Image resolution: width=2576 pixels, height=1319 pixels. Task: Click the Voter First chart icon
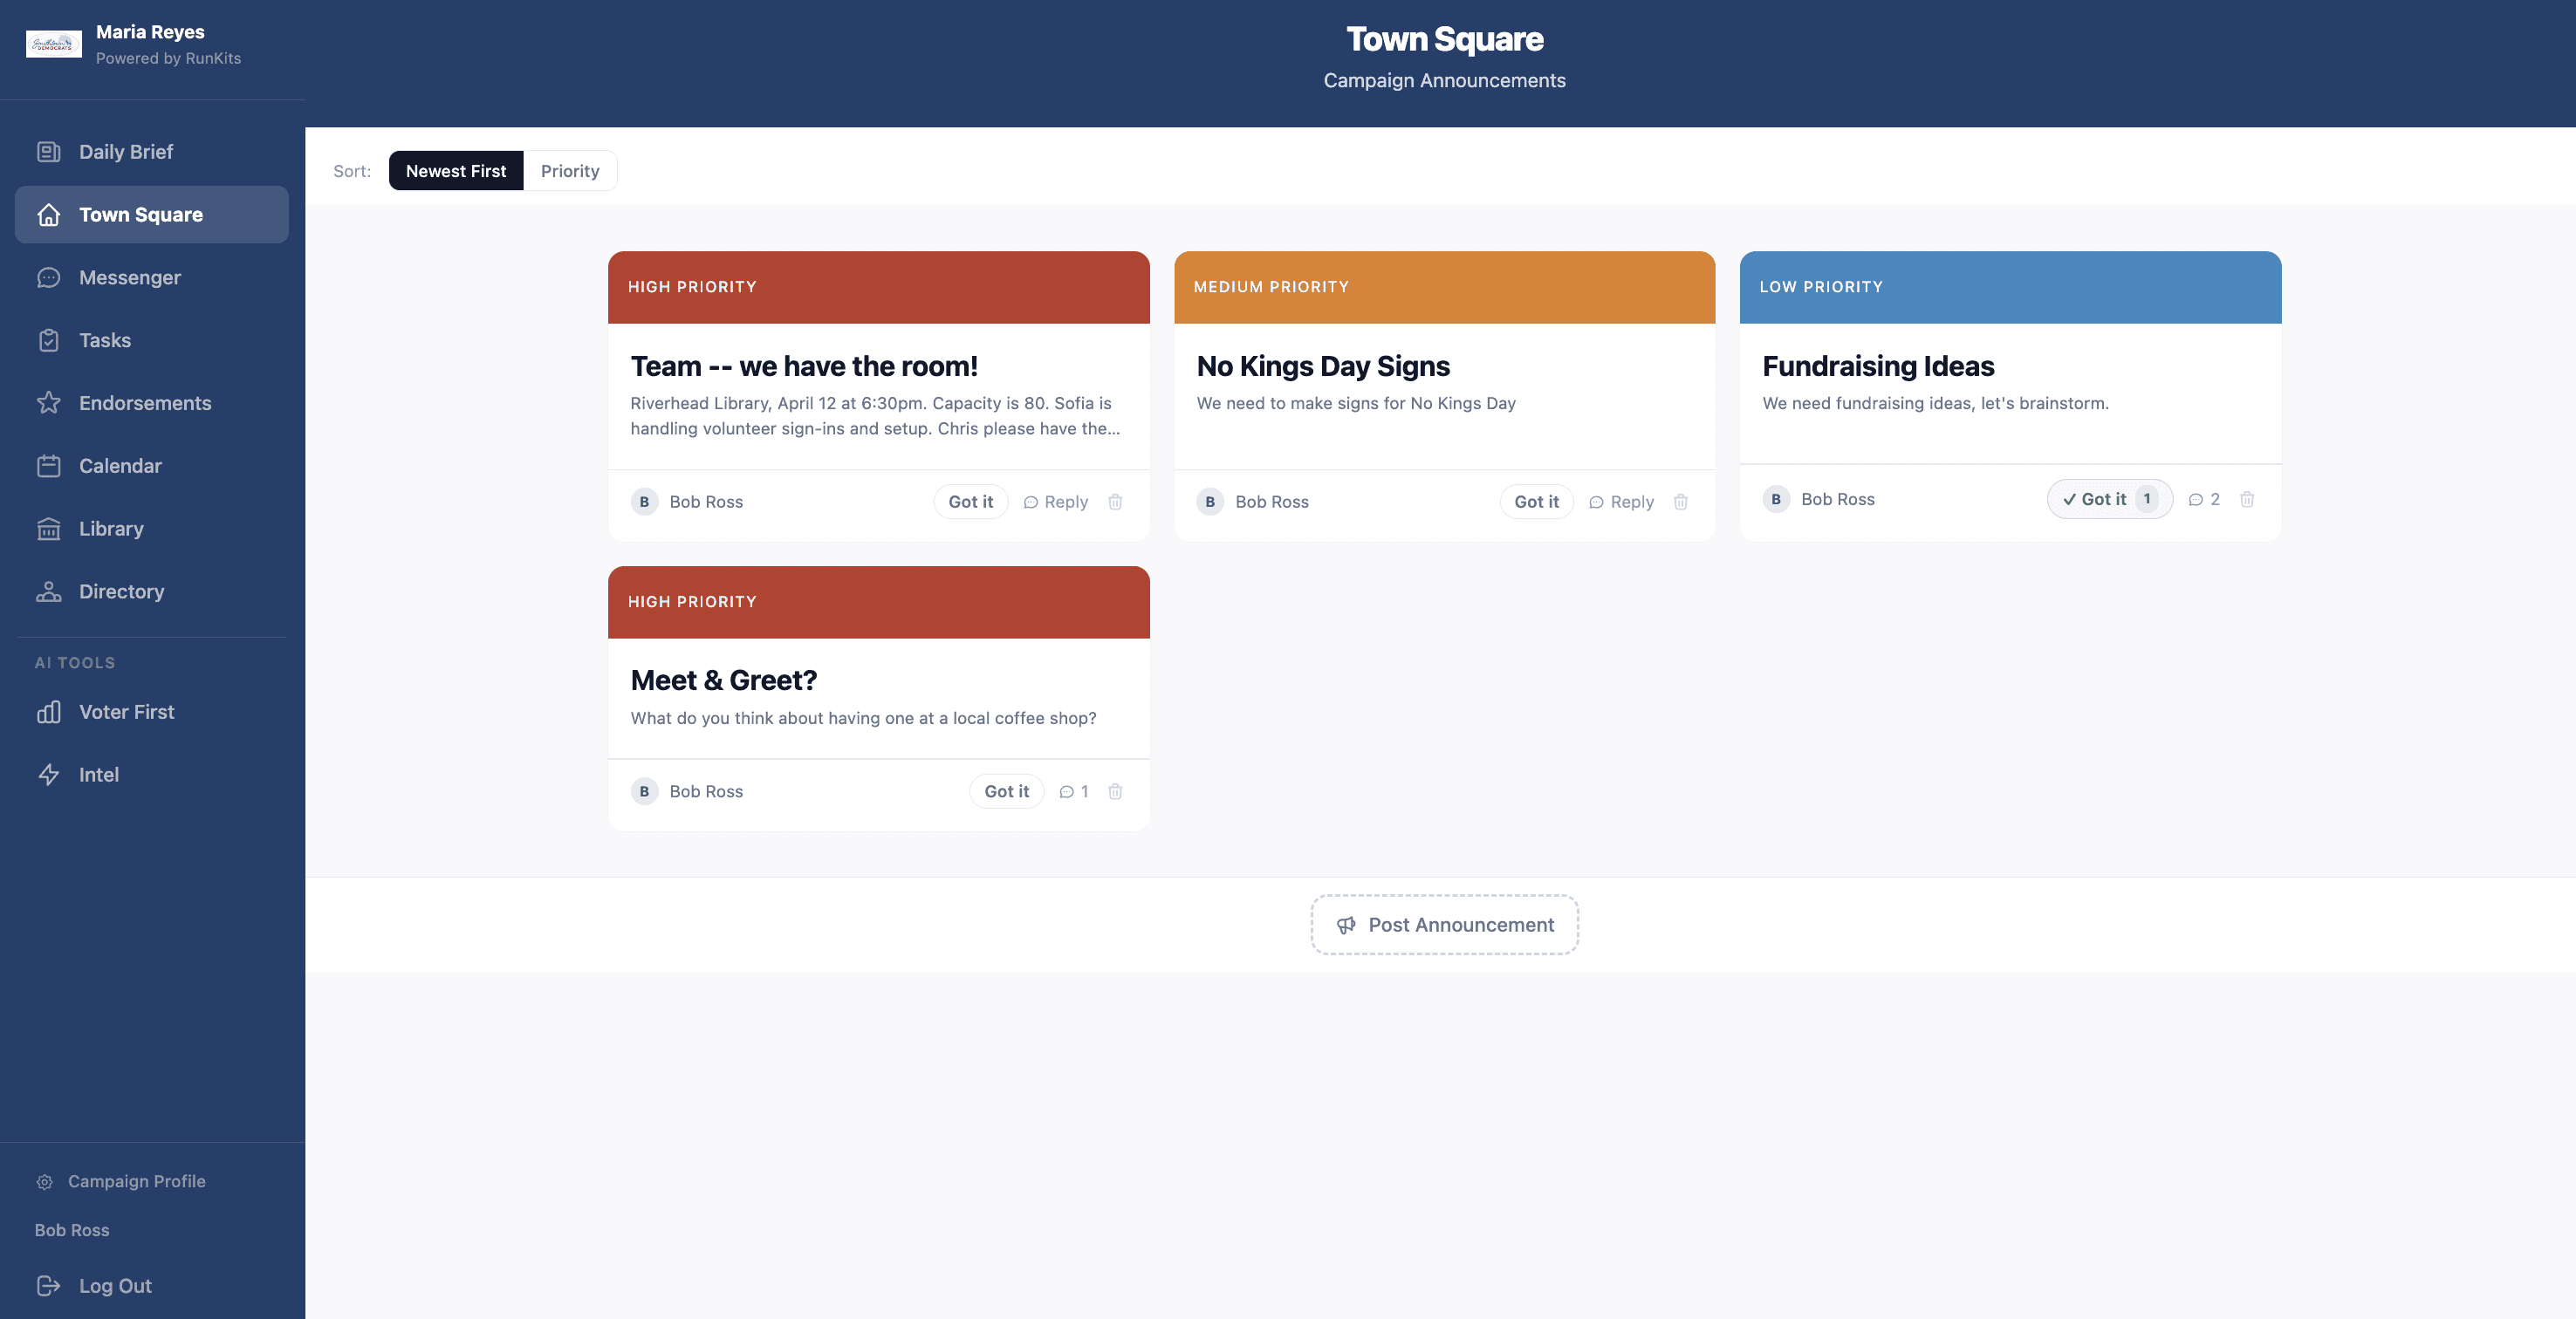point(48,712)
